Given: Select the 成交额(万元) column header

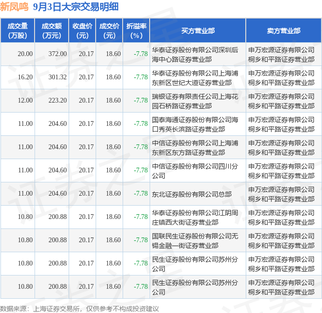Looking at the screenshot, I should point(52,31).
